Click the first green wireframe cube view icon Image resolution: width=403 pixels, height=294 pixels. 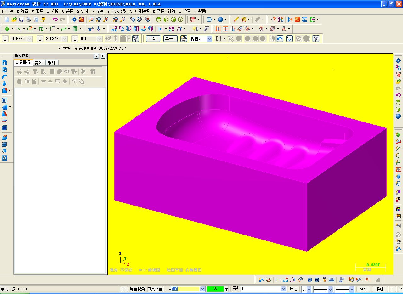(x=159, y=20)
